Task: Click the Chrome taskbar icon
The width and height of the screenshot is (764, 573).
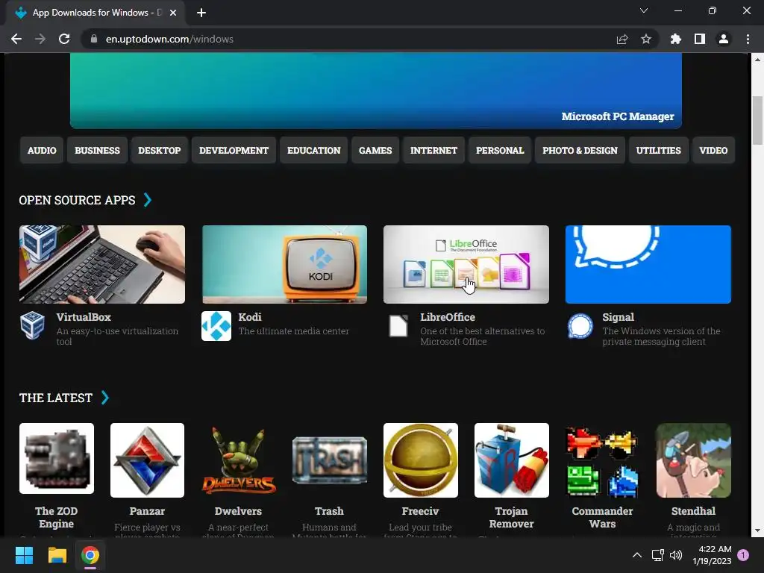Action: (90, 555)
